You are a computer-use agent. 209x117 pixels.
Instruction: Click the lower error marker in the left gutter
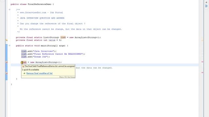click(x=7, y=73)
